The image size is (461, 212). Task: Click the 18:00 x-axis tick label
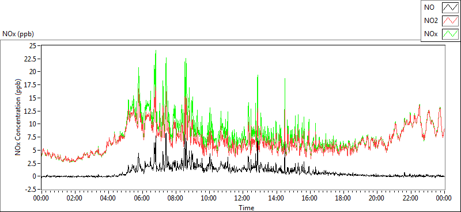343,198
